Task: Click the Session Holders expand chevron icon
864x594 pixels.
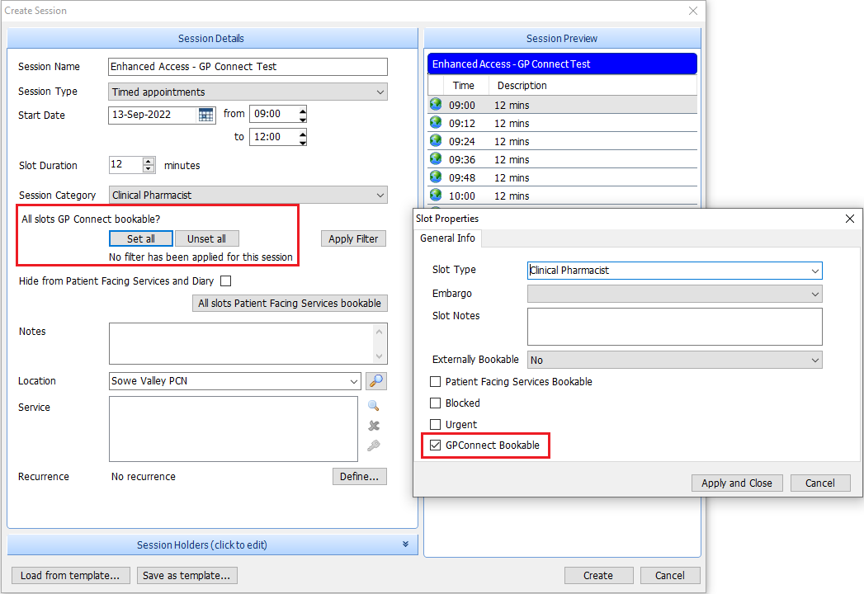Action: (405, 544)
